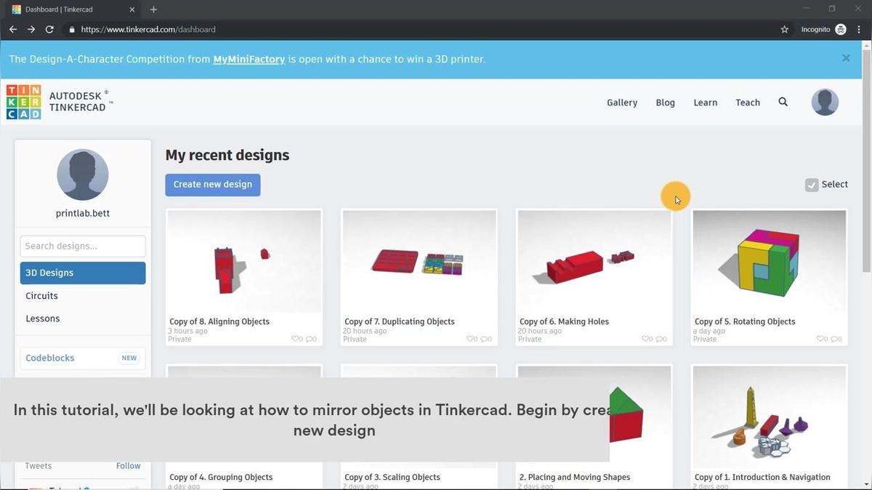
Task: Select 3D Designs in the sidebar
Action: 83,273
